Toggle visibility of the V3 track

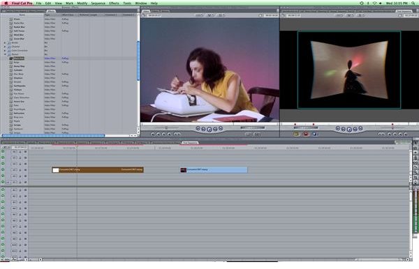pyautogui.click(x=3, y=169)
